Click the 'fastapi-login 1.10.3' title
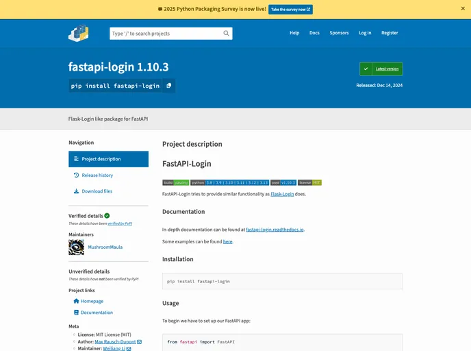471x351 pixels. (x=118, y=66)
